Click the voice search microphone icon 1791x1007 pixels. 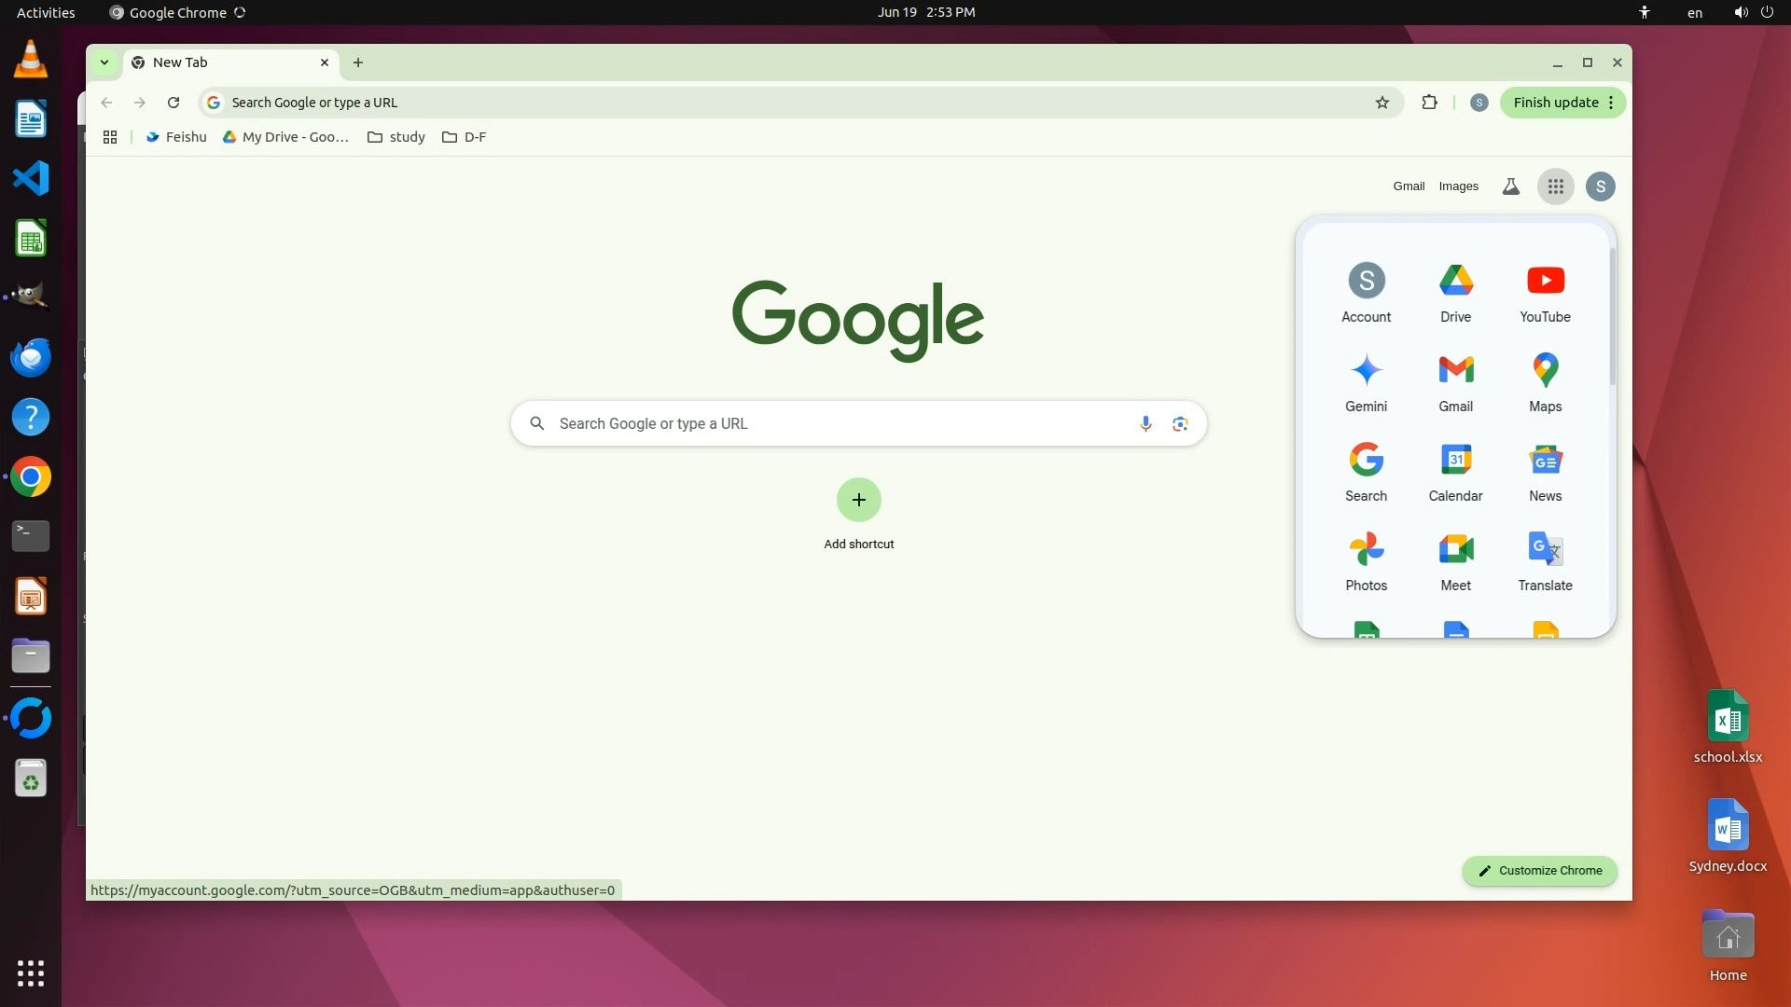tap(1145, 423)
